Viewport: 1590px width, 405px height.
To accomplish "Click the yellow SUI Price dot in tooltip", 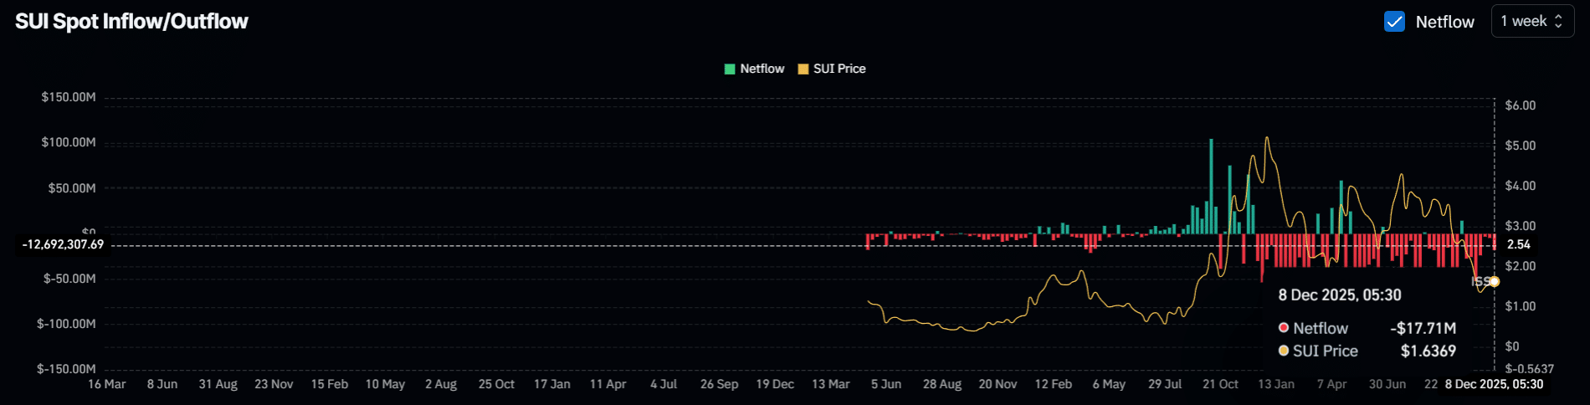I will 1284,351.
